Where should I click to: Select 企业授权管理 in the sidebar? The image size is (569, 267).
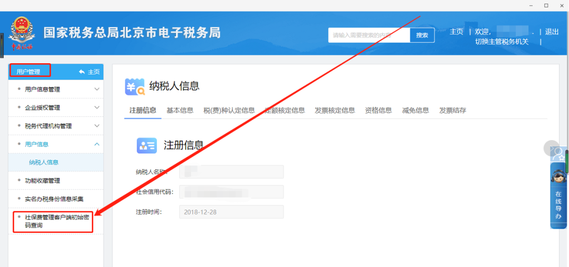[x=42, y=107]
